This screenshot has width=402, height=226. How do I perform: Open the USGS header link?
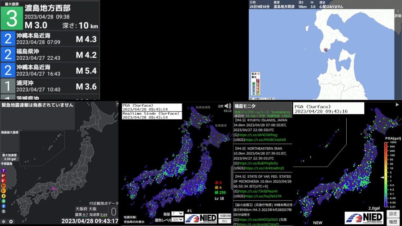[x=286, y=116]
